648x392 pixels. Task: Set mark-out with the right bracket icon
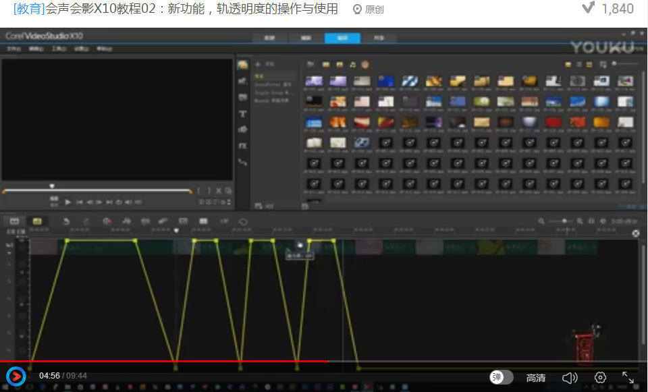(209, 191)
